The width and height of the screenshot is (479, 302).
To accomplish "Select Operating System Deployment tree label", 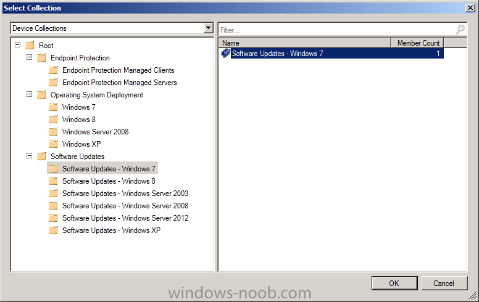I will pos(97,95).
